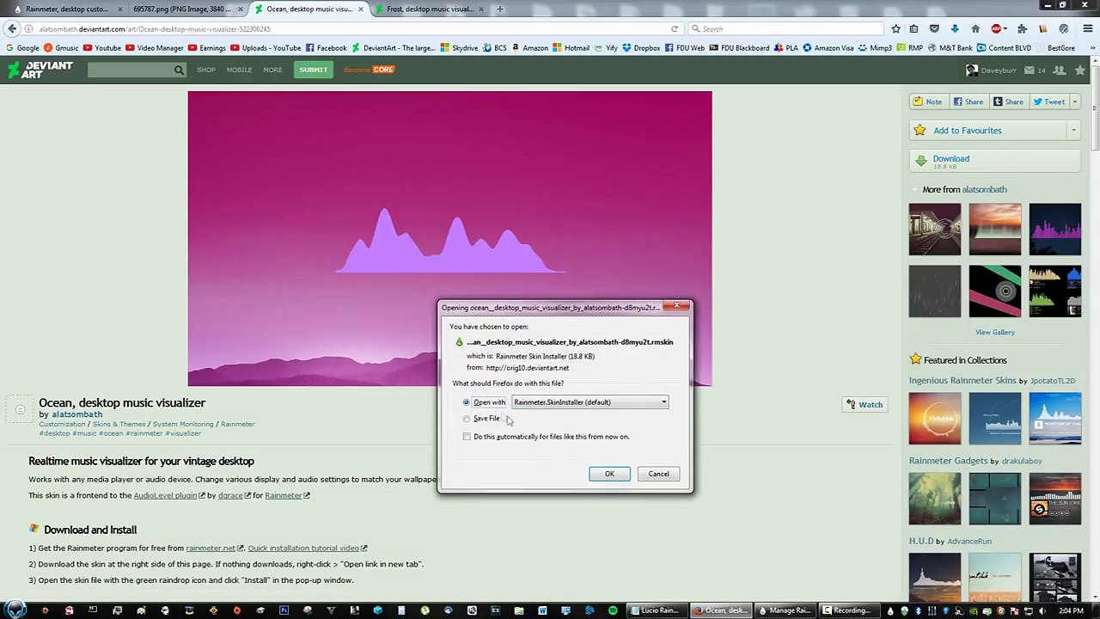
Task: Open the Youtube bookmark
Action: [102, 48]
